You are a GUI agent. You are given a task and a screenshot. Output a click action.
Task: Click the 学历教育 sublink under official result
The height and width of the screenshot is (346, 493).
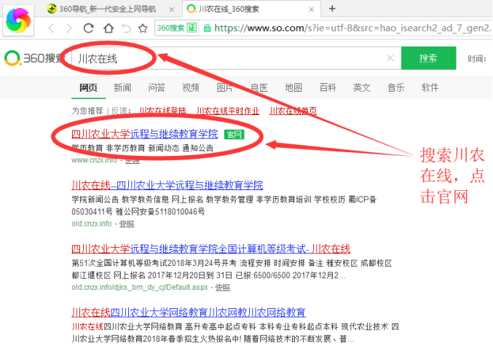click(87, 148)
